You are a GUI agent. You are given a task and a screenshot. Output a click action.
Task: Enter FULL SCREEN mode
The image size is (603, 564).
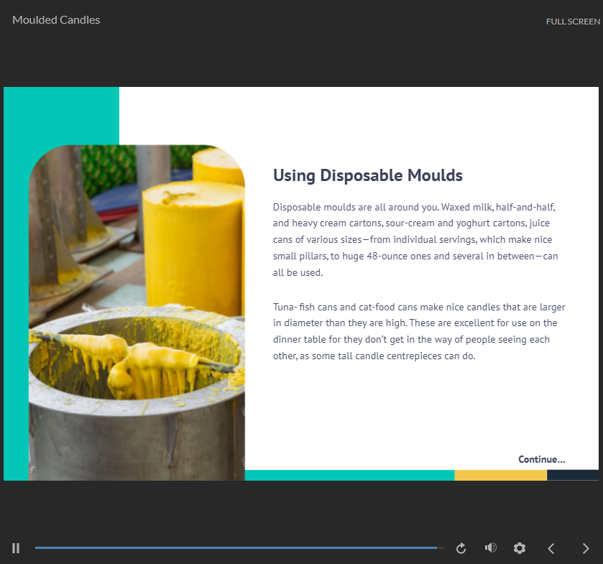pos(572,22)
